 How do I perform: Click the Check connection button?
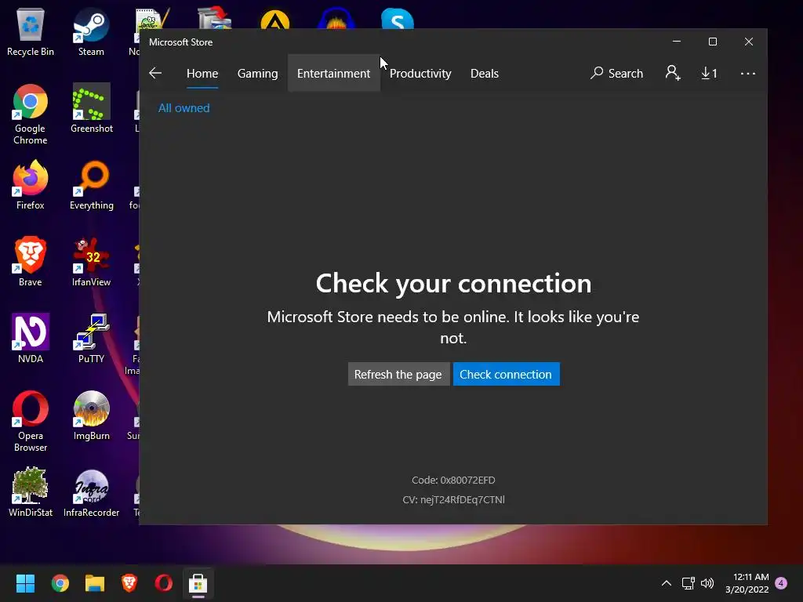point(506,374)
